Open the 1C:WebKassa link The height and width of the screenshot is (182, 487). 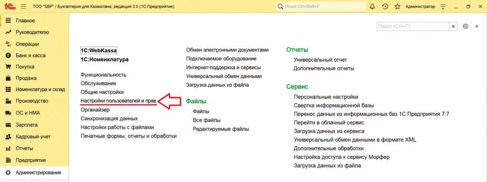click(x=98, y=50)
